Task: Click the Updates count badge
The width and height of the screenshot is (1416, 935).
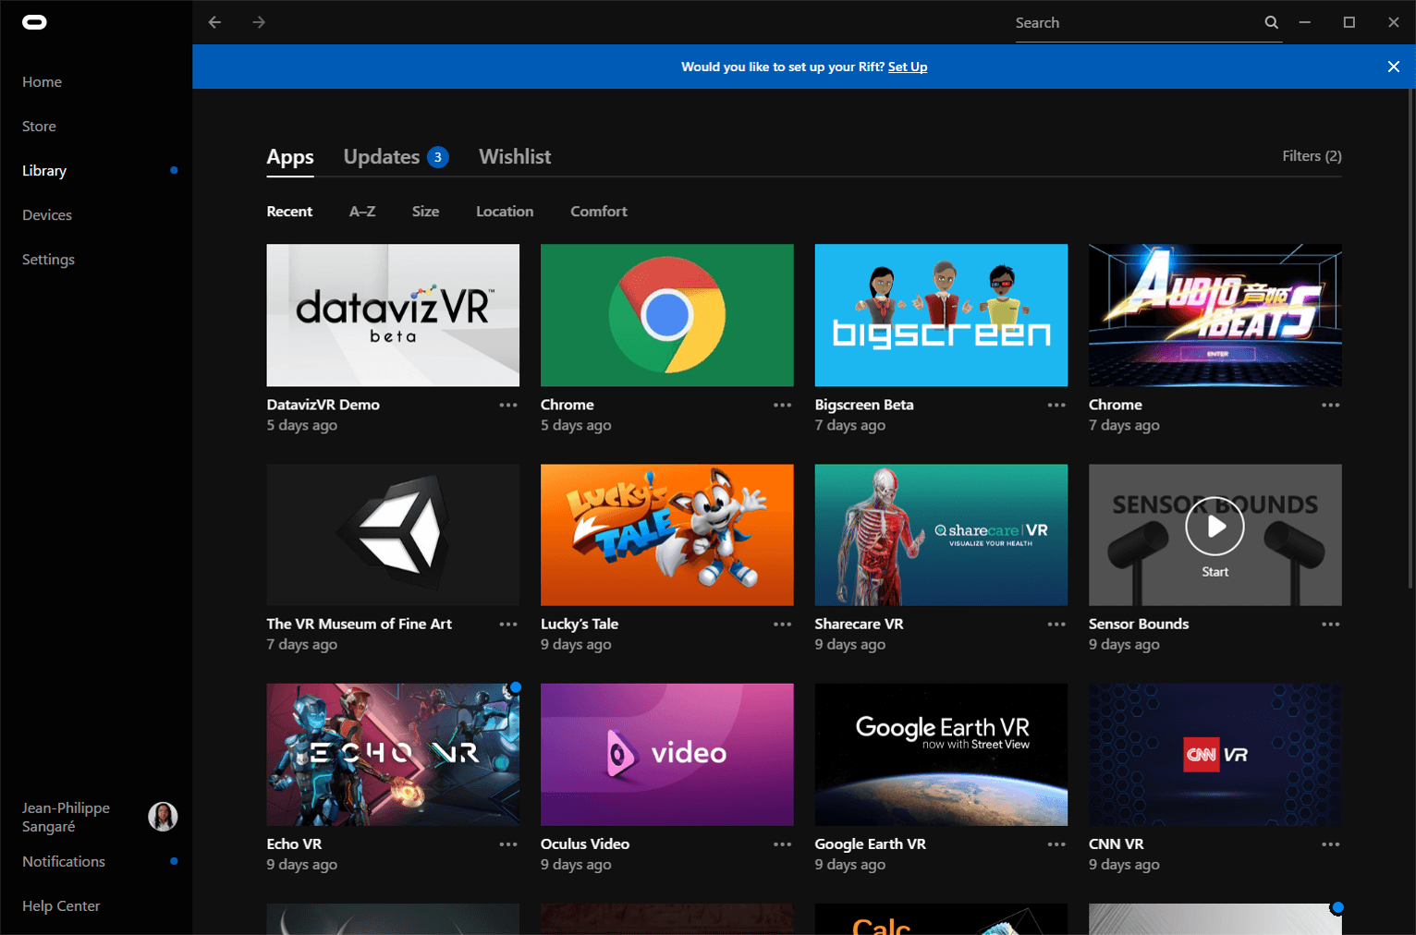Action: [438, 157]
